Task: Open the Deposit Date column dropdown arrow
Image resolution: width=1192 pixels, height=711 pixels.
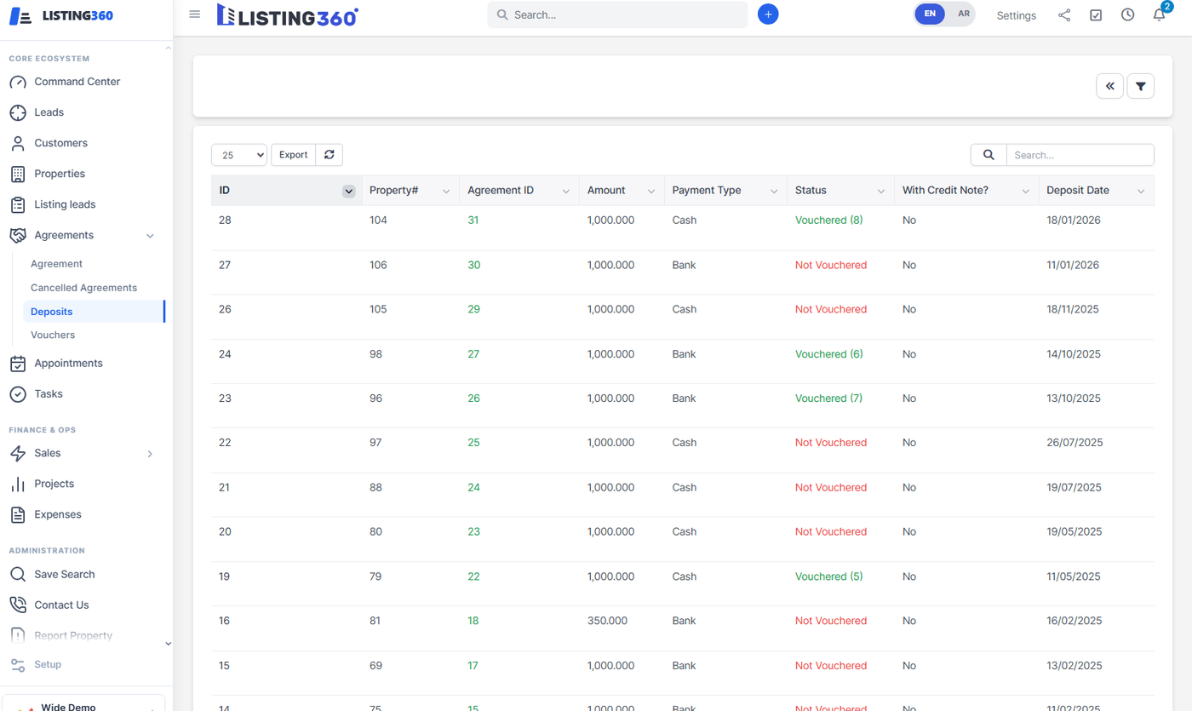Action: [1141, 192]
